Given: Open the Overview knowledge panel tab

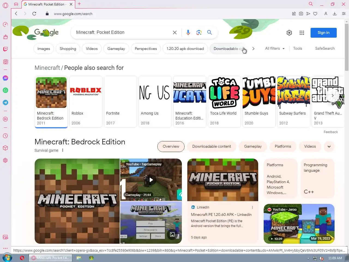Looking at the screenshot, I should (171, 147).
